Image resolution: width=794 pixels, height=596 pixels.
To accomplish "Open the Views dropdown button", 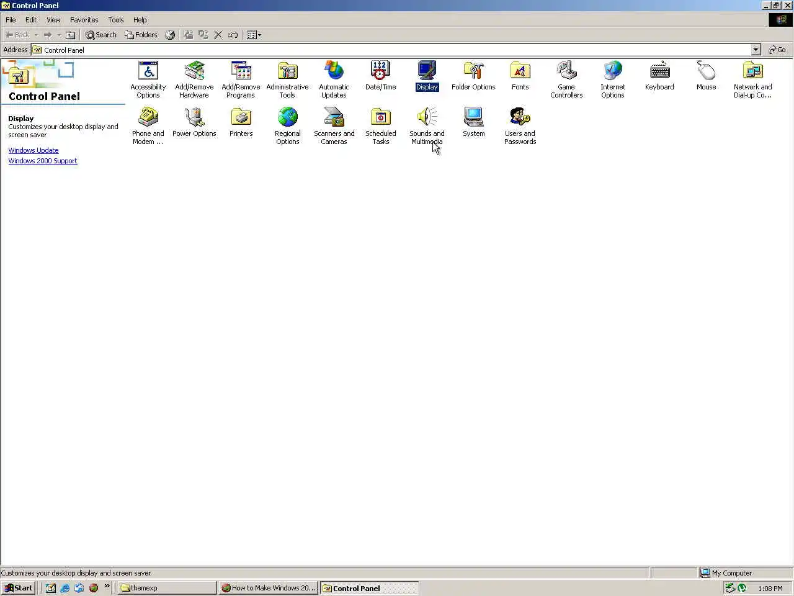I will [254, 35].
